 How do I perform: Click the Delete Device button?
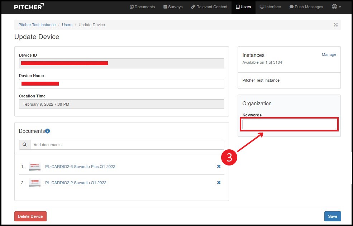click(30, 216)
